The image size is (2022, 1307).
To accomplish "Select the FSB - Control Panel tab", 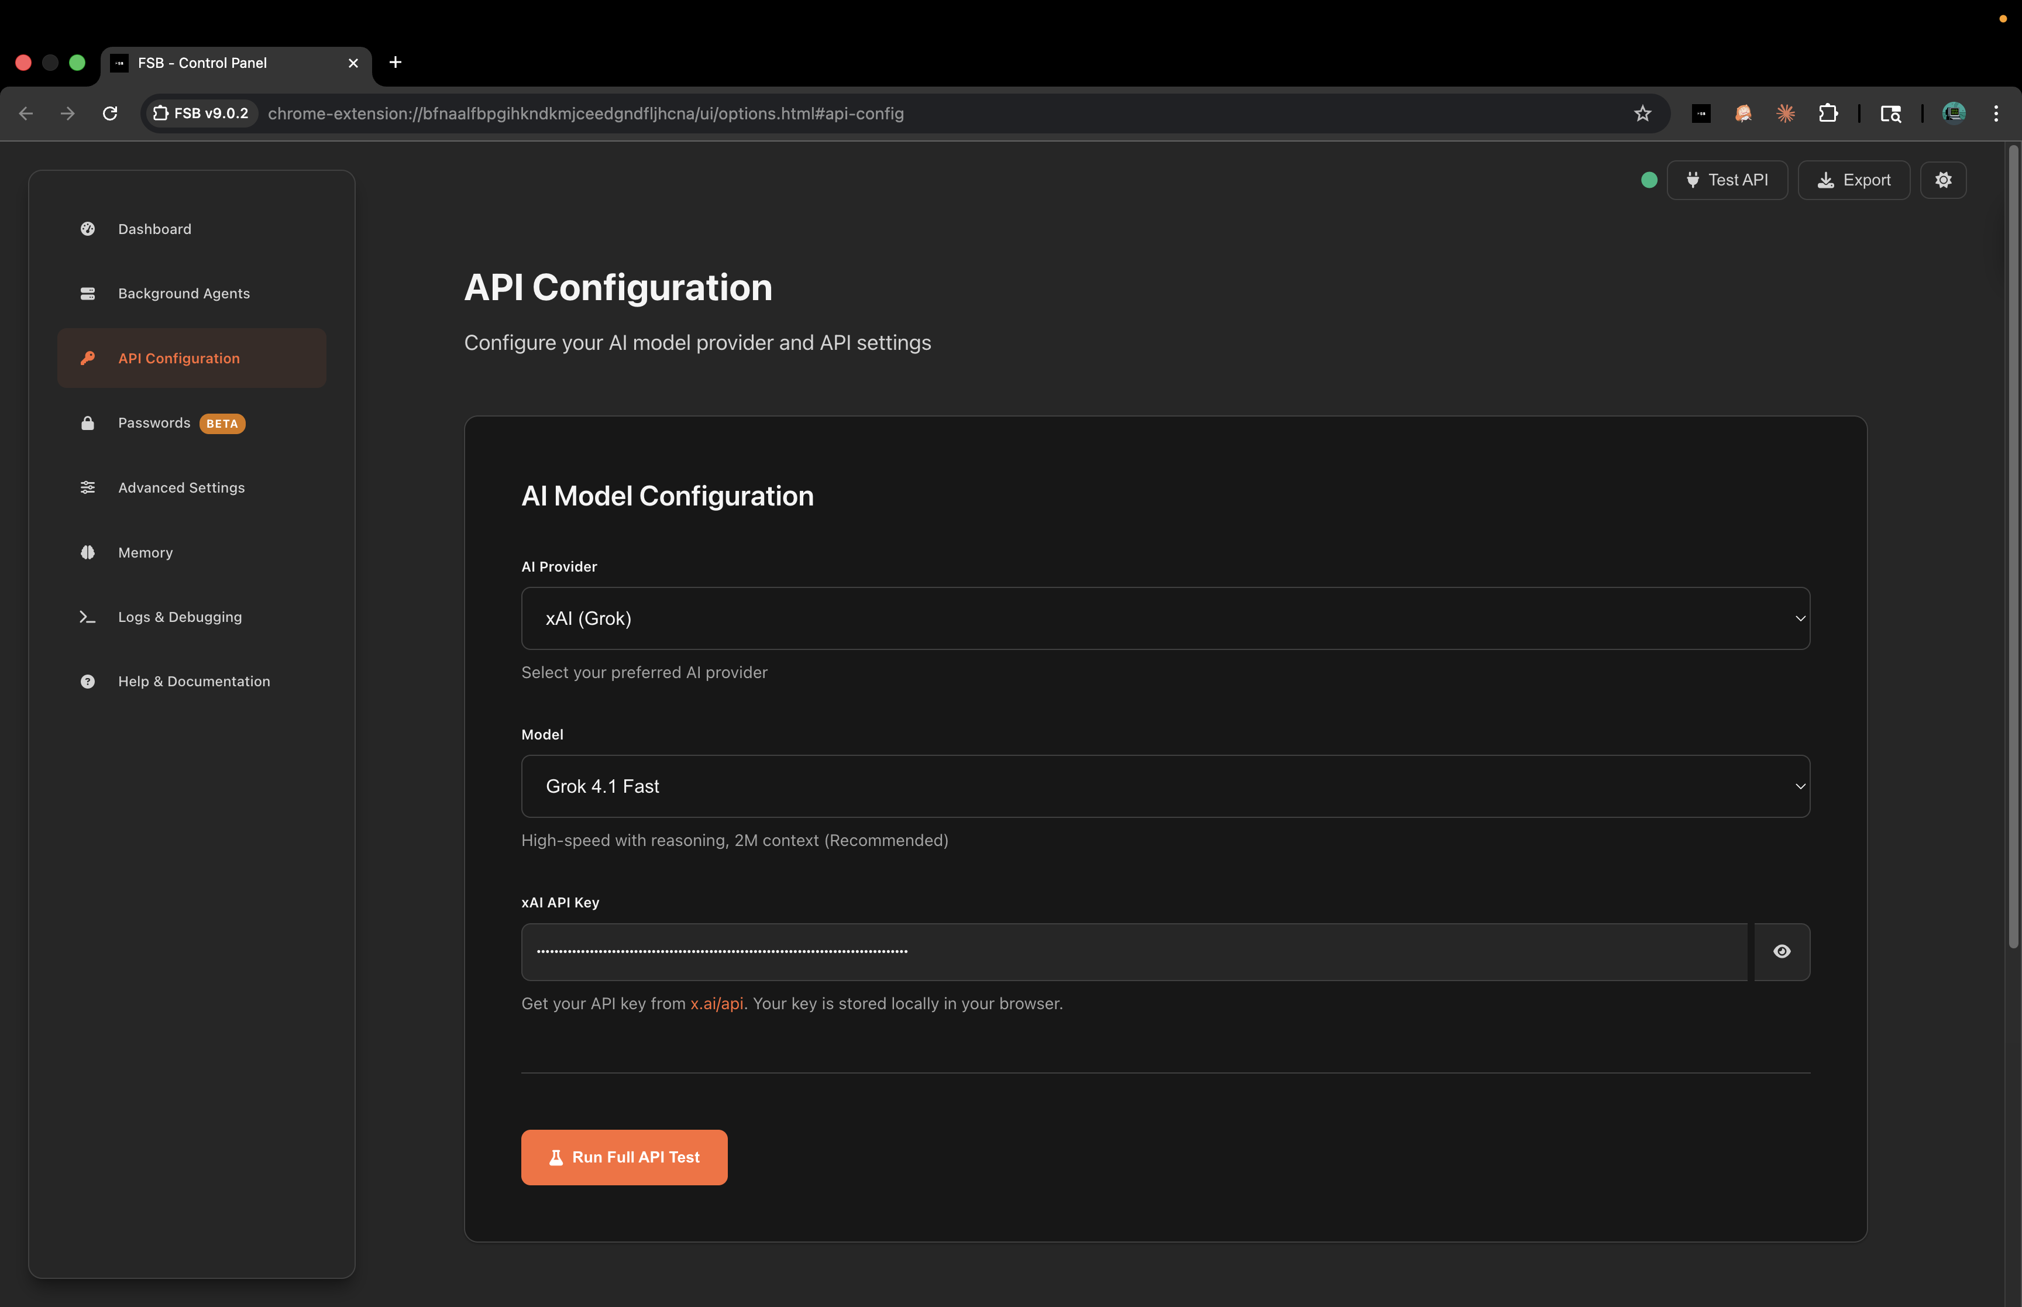I will tap(236, 64).
